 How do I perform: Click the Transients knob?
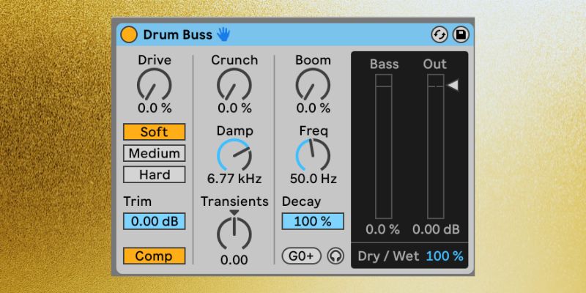tap(234, 234)
